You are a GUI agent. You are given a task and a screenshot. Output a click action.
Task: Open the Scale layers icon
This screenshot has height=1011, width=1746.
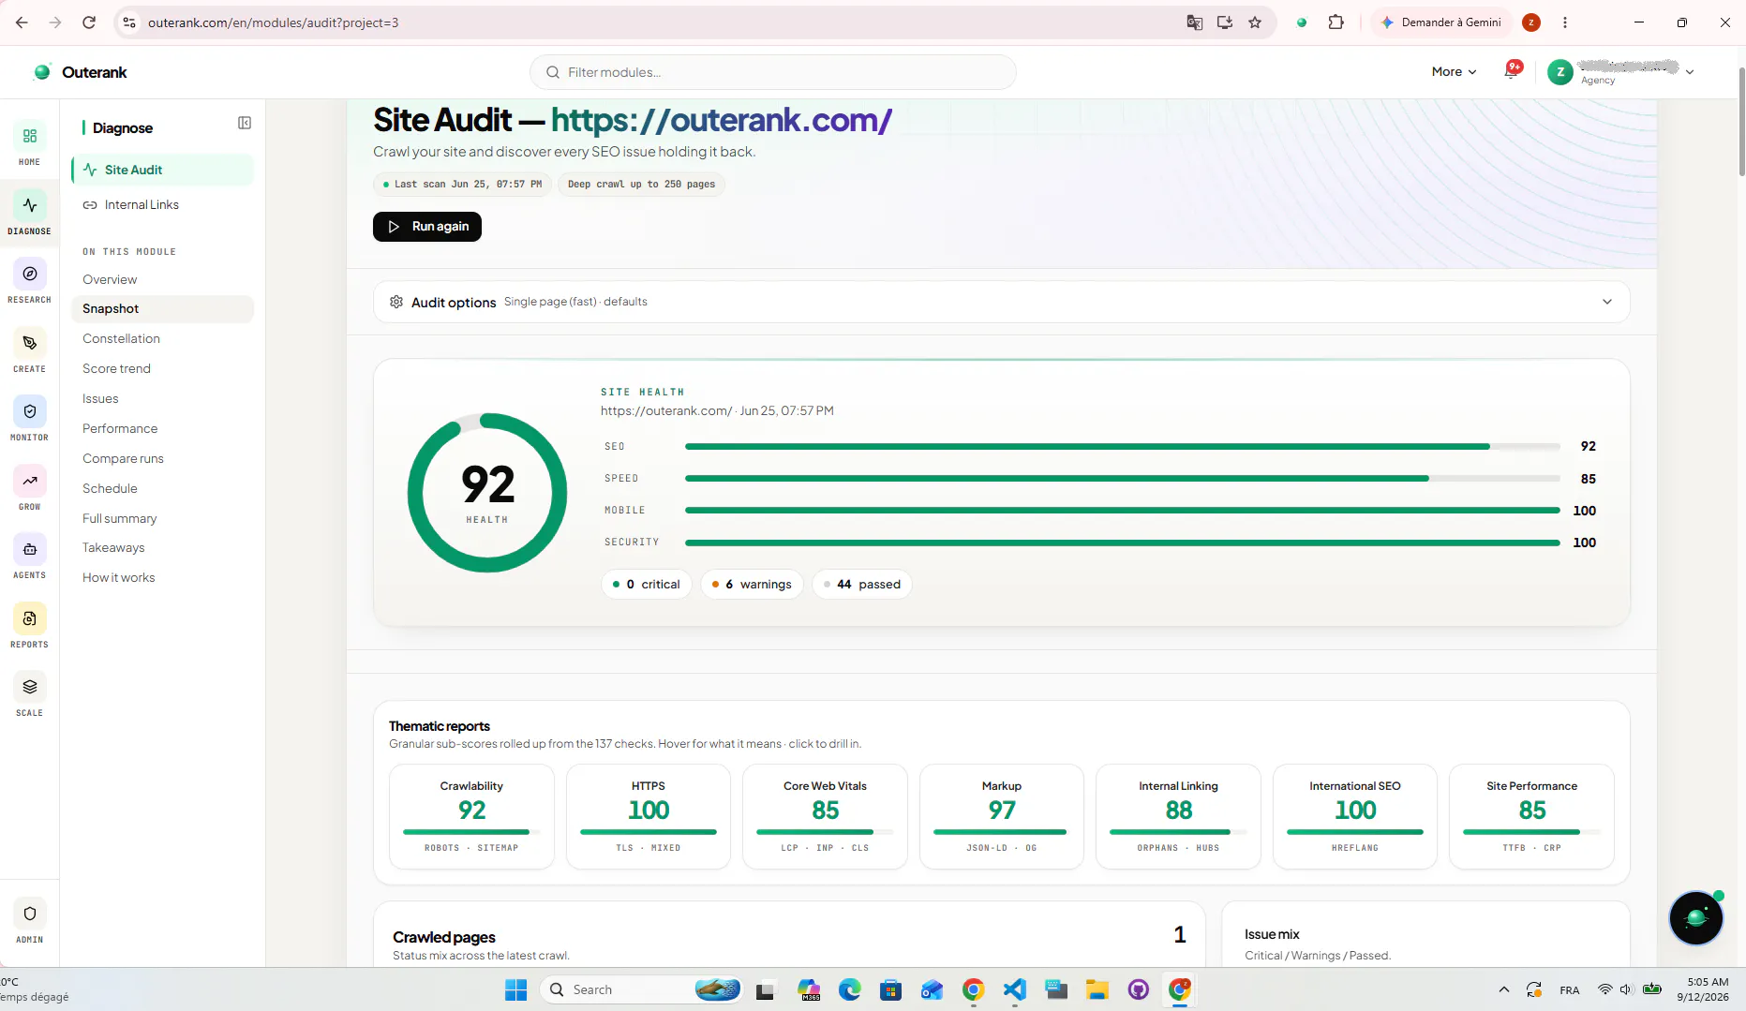[29, 688]
